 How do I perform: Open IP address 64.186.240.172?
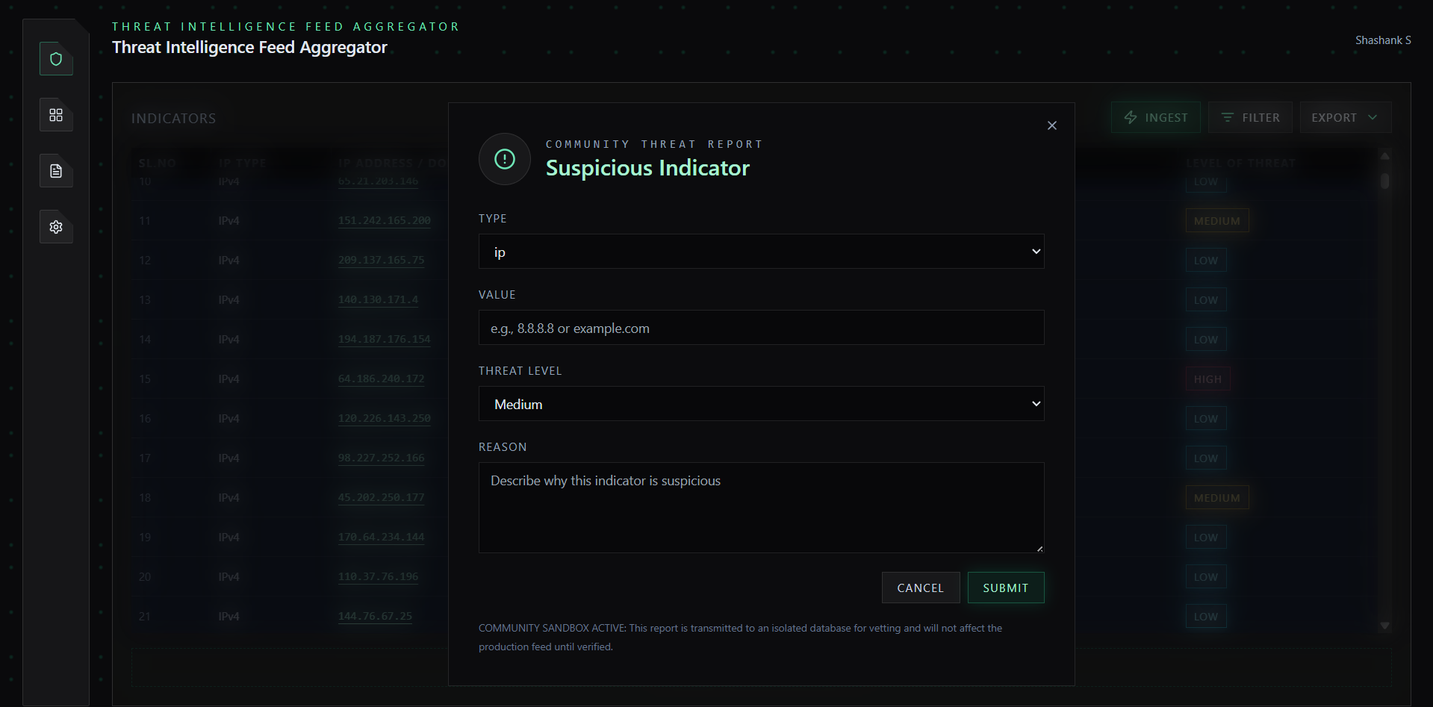pyautogui.click(x=381, y=379)
